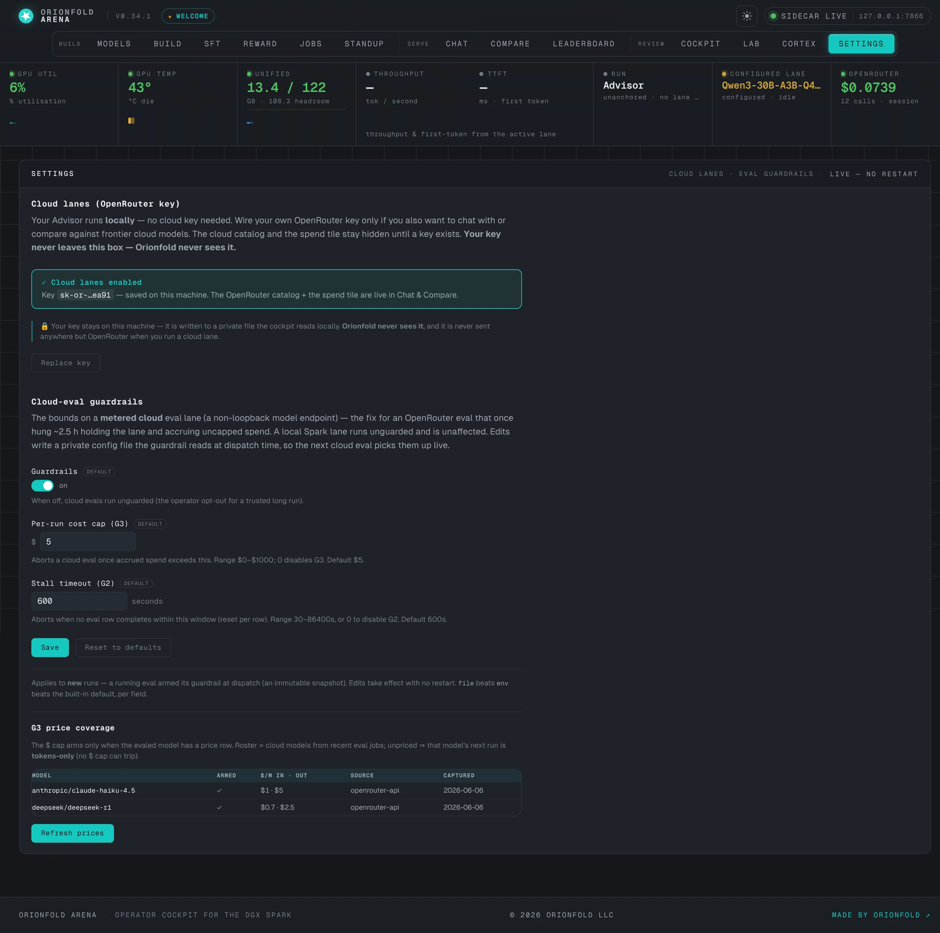
Task: Click the MODEL column header
Action: [x=41, y=775]
